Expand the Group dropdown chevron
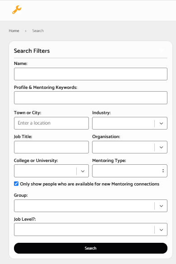The image size is (176, 264). pos(161,206)
